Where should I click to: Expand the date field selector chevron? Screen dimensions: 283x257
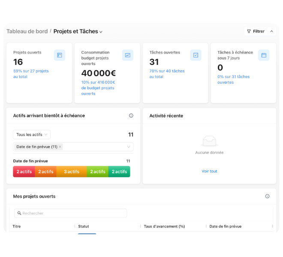pyautogui.click(x=129, y=147)
